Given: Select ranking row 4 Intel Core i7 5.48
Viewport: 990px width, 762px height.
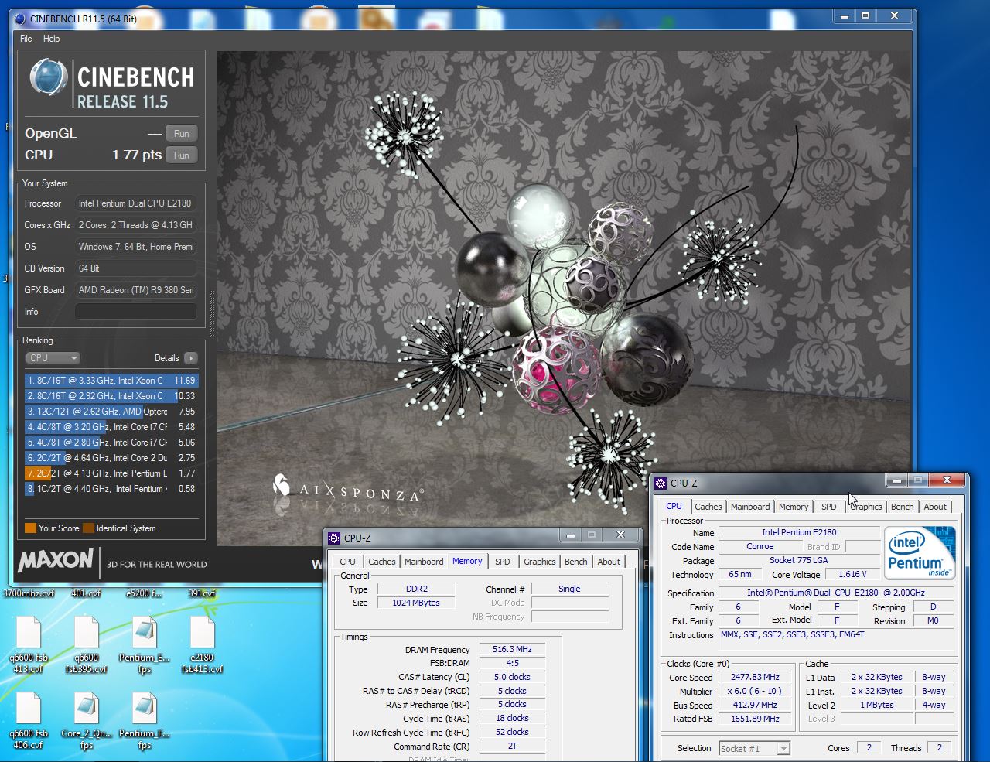Looking at the screenshot, I should click(111, 427).
